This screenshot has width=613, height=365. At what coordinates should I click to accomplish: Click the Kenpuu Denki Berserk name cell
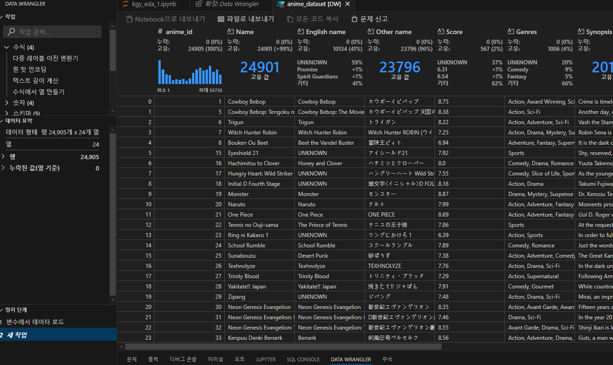tap(259, 338)
